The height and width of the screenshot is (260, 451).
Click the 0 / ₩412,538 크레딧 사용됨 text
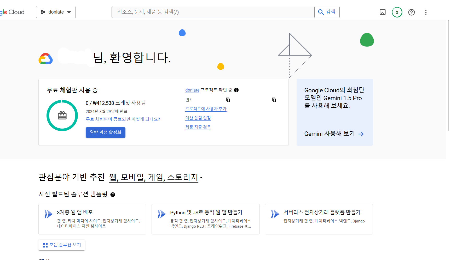116,103
